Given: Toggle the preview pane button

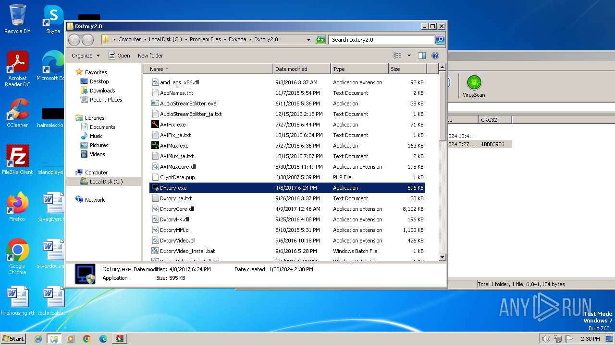Looking at the screenshot, I should 421,56.
